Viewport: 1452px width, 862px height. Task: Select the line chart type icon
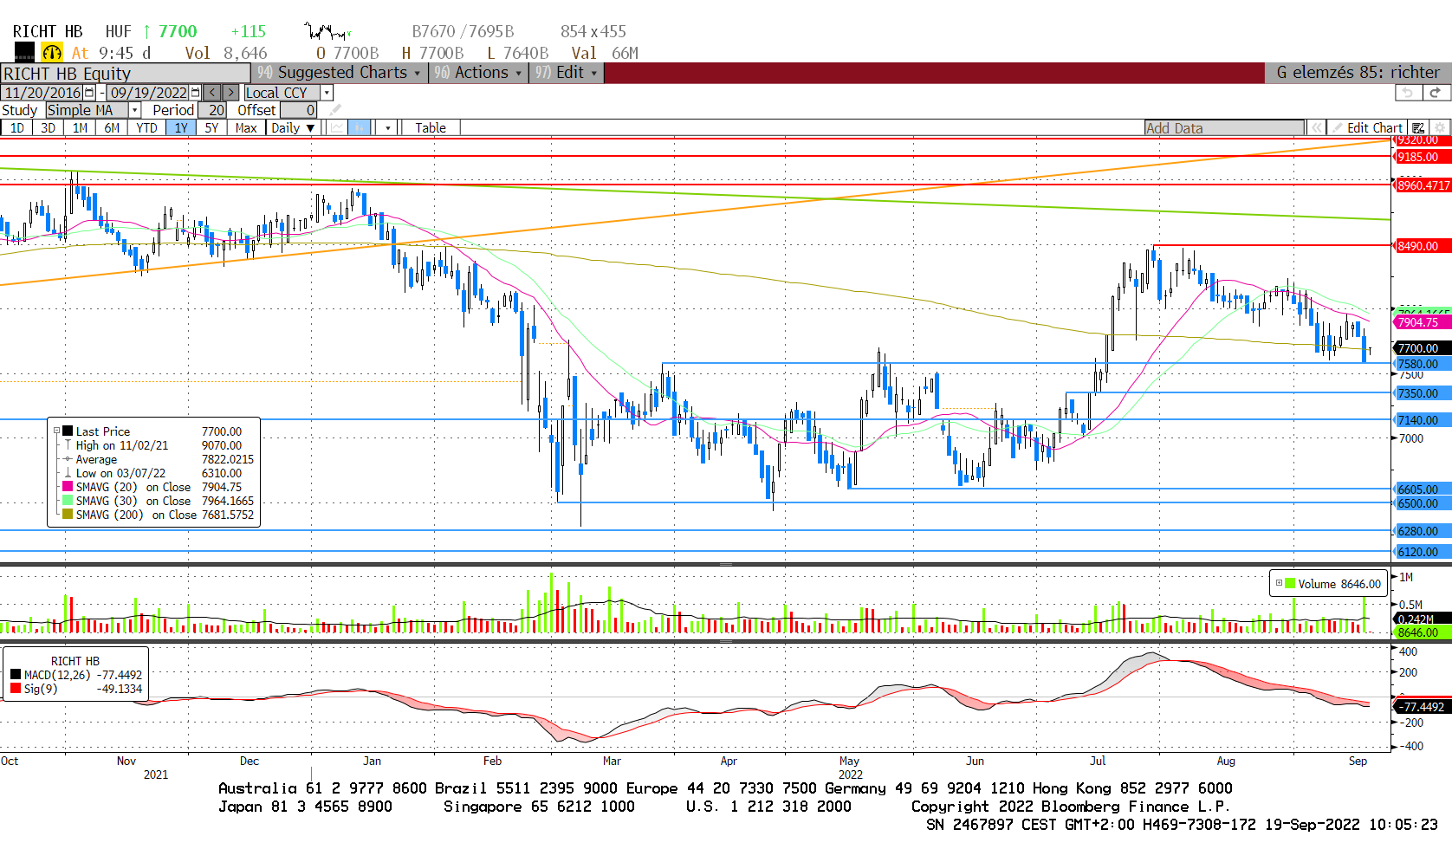point(337,128)
